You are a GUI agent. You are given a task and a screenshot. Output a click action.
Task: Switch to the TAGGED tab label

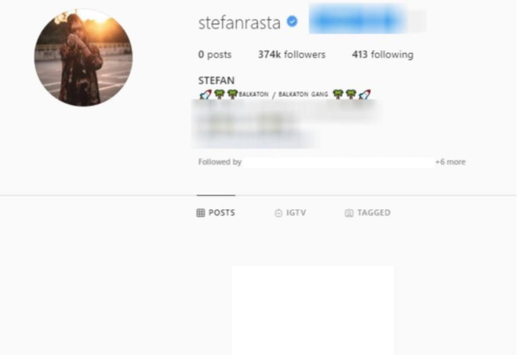click(x=374, y=212)
